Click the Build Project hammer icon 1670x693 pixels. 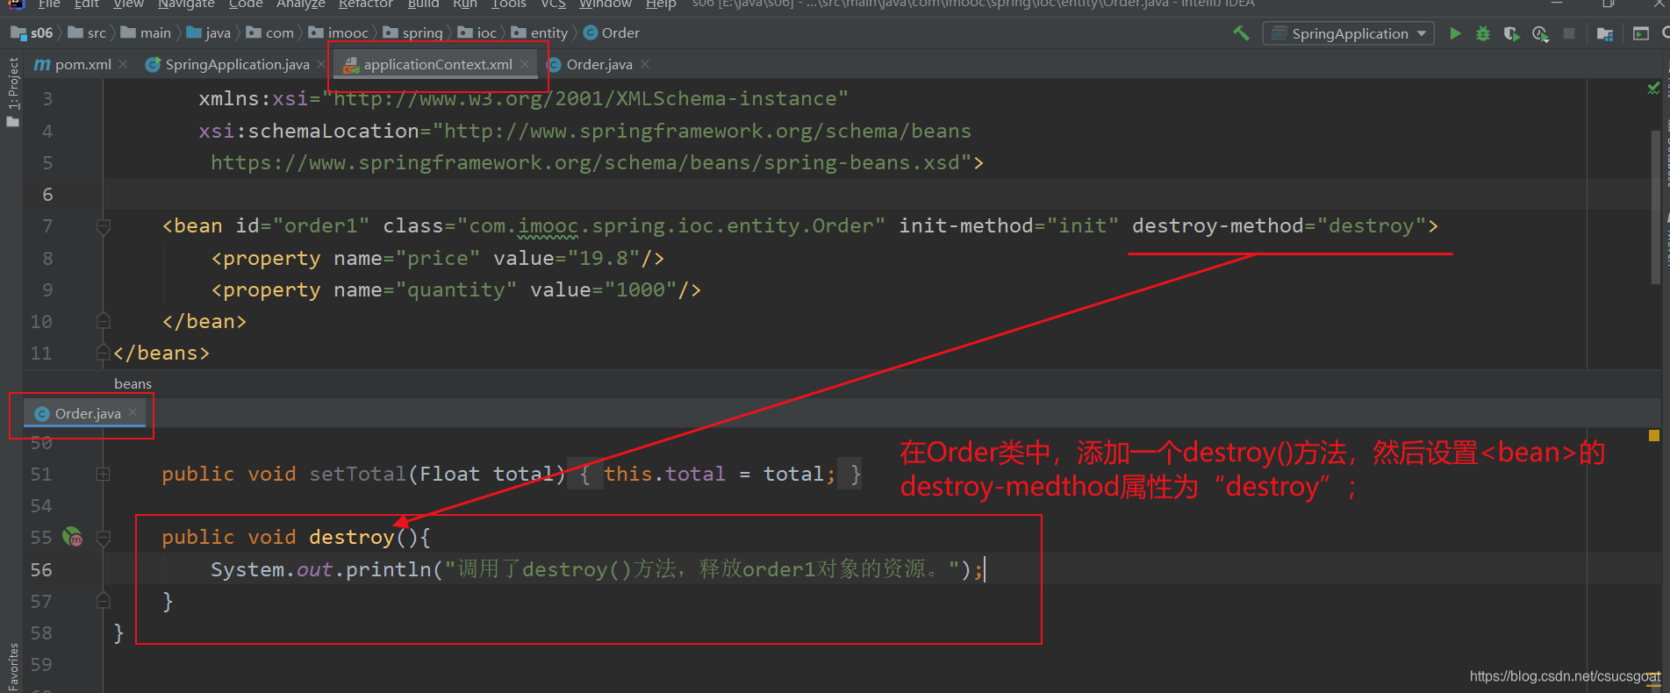click(1241, 33)
